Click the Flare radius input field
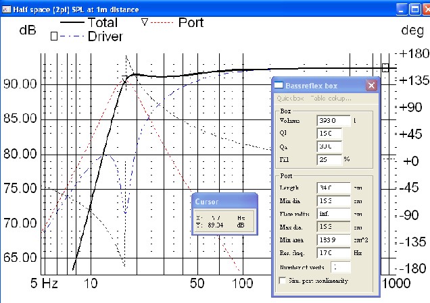The width and height of the screenshot is (430, 303). pyautogui.click(x=333, y=214)
